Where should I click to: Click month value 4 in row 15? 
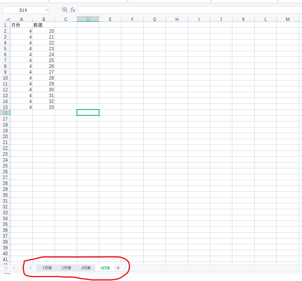[21, 107]
